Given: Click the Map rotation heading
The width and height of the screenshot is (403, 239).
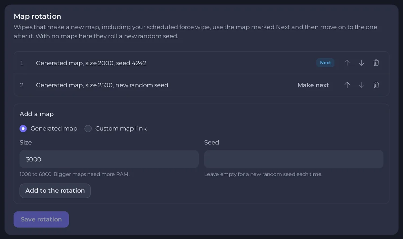Looking at the screenshot, I should coord(37,16).
